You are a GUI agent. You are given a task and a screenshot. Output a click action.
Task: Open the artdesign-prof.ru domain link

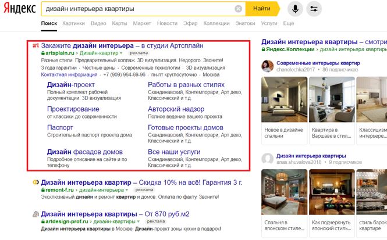[67, 221]
